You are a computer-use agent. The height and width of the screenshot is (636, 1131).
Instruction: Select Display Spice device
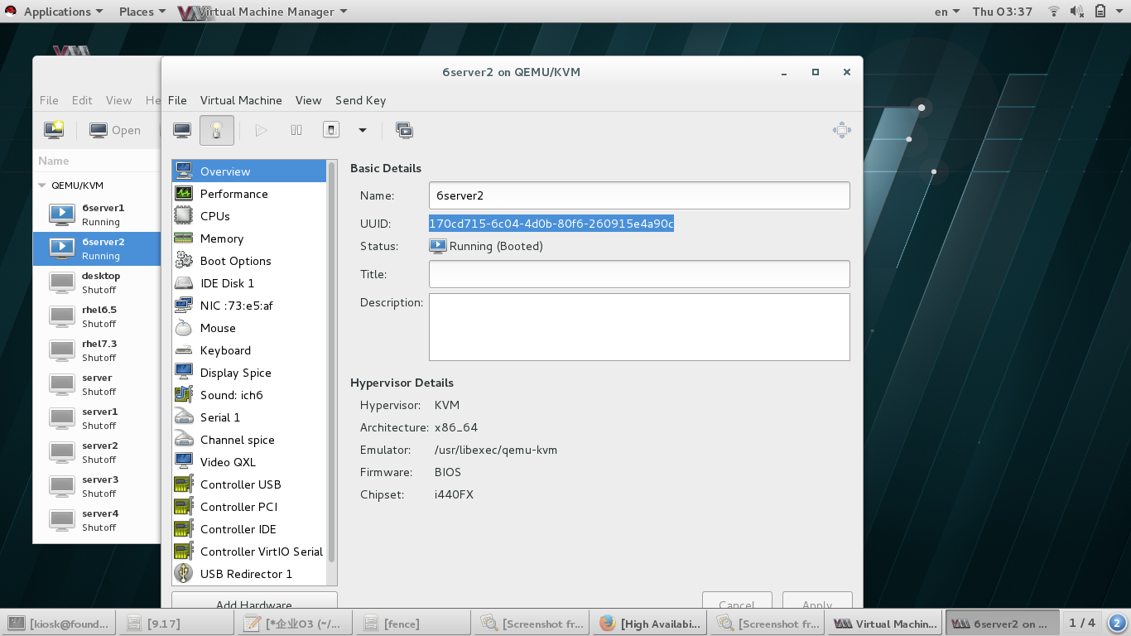pos(249,373)
